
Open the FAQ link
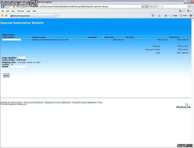(x=100, y=102)
